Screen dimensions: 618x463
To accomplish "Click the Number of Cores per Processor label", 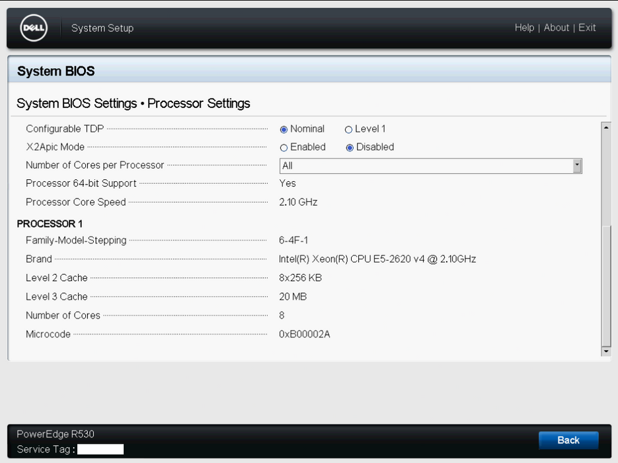I will tap(95, 165).
